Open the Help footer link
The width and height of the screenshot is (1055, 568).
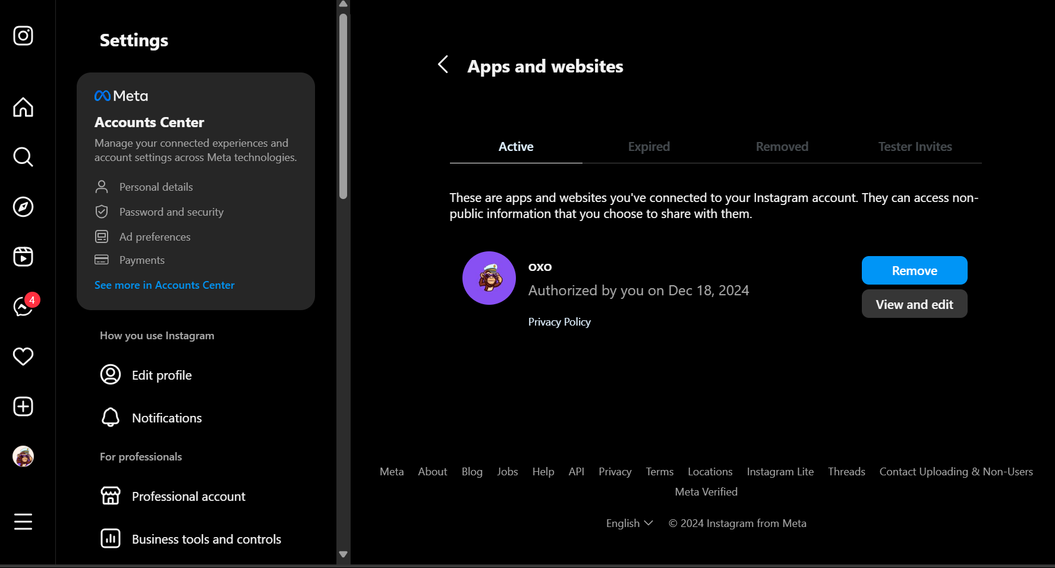[543, 472]
